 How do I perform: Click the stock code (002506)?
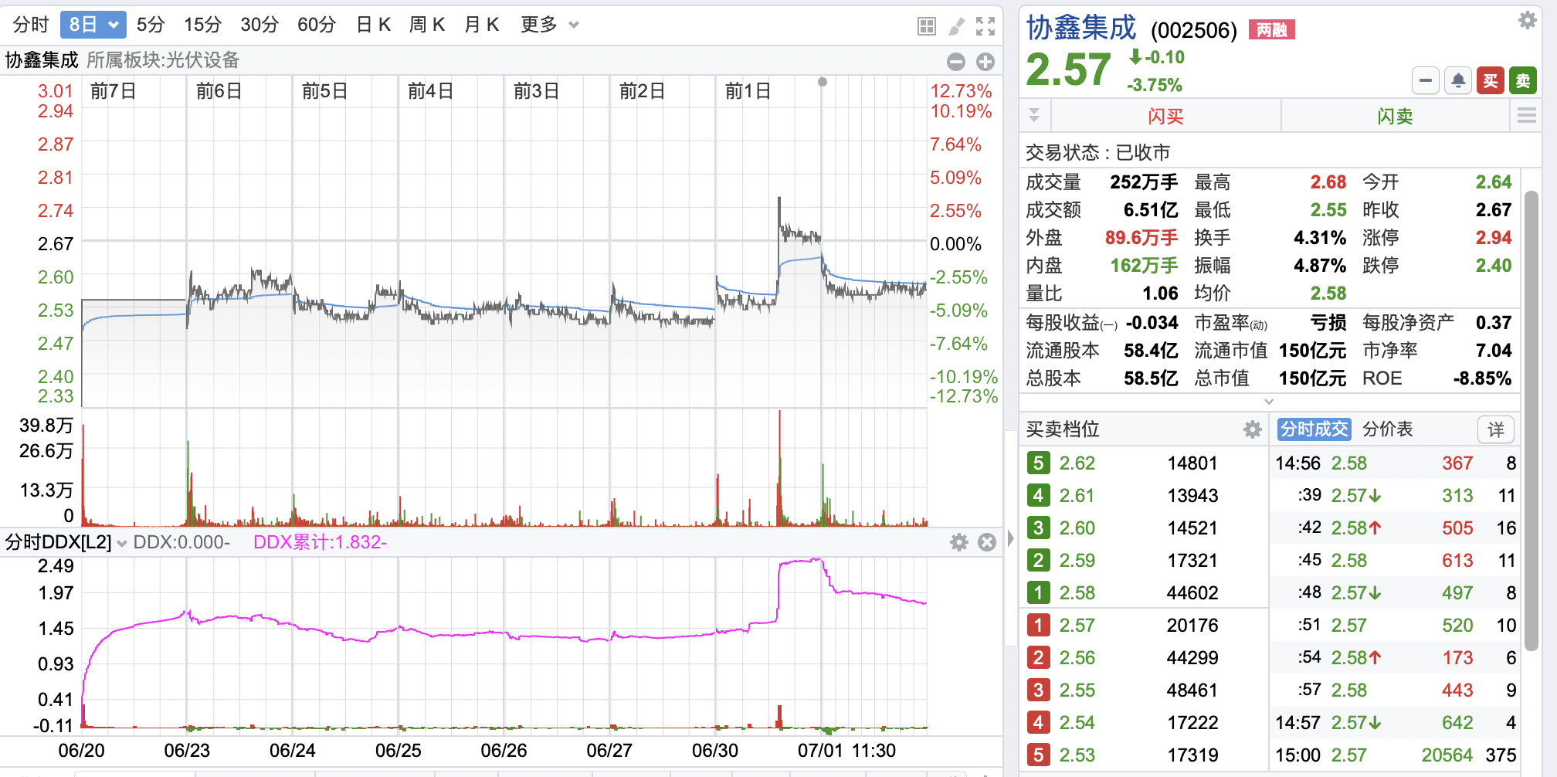pyautogui.click(x=1193, y=30)
